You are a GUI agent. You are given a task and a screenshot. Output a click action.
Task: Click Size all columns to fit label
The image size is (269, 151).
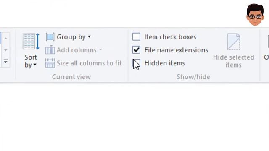tap(89, 63)
